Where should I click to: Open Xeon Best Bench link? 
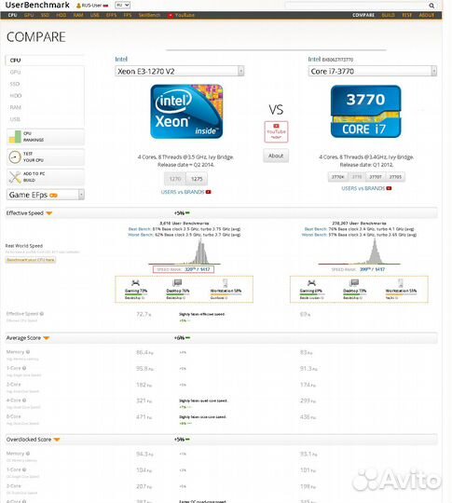(x=139, y=229)
